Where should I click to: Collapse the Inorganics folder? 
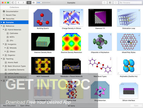pyautogui.click(x=3, y=44)
